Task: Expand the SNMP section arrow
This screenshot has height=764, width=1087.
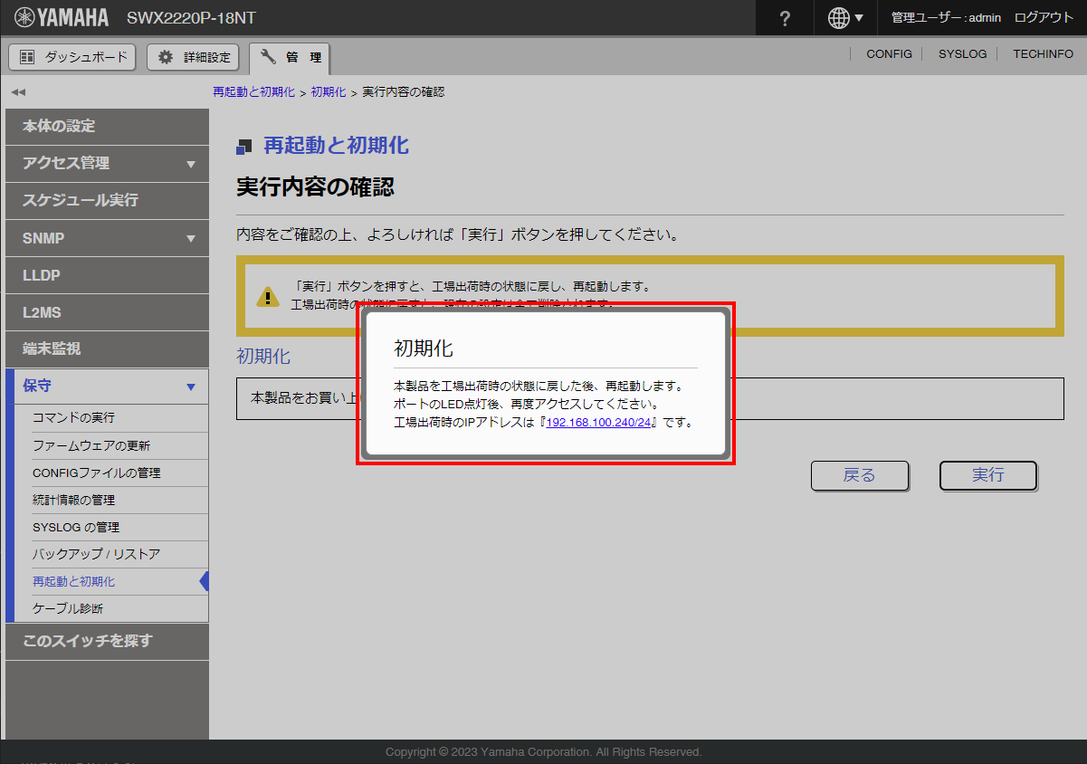Action: pyautogui.click(x=190, y=239)
